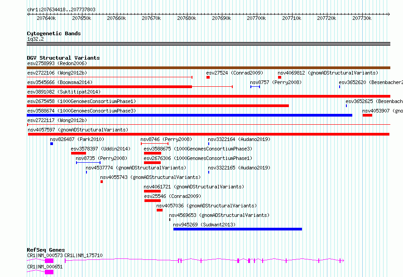Click the DGV Structural Variants track title
Image resolution: width=403 pixels, height=277 pixels.
pyautogui.click(x=63, y=58)
